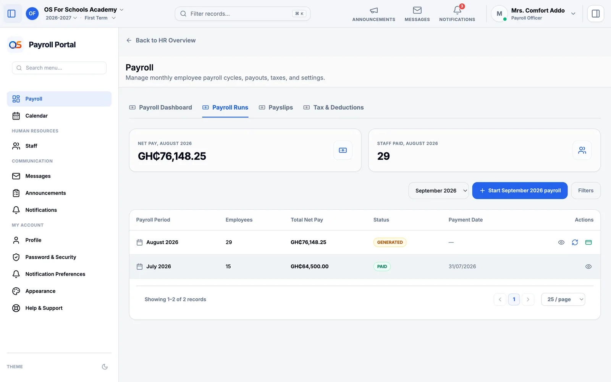
Task: Click Start September 2026 payroll button
Action: [520, 191]
